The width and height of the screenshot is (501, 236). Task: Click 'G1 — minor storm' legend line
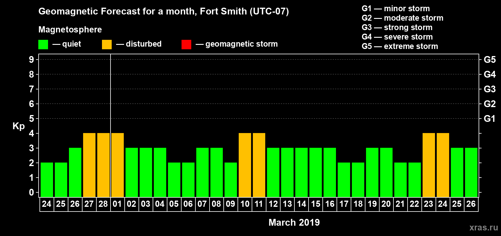click(x=395, y=9)
